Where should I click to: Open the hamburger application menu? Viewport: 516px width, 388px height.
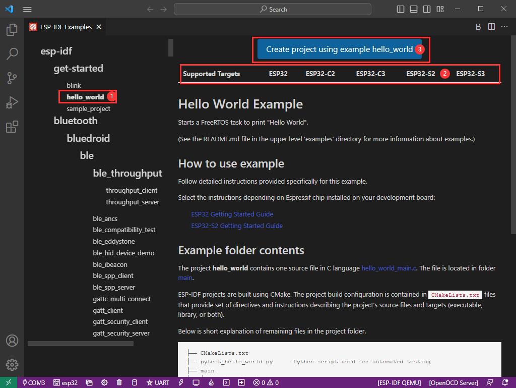tap(27, 9)
